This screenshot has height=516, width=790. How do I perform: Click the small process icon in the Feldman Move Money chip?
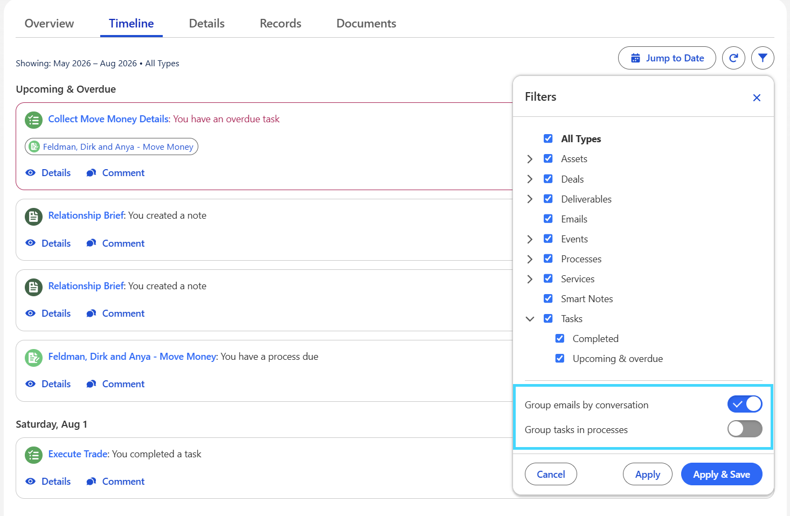pyautogui.click(x=34, y=147)
